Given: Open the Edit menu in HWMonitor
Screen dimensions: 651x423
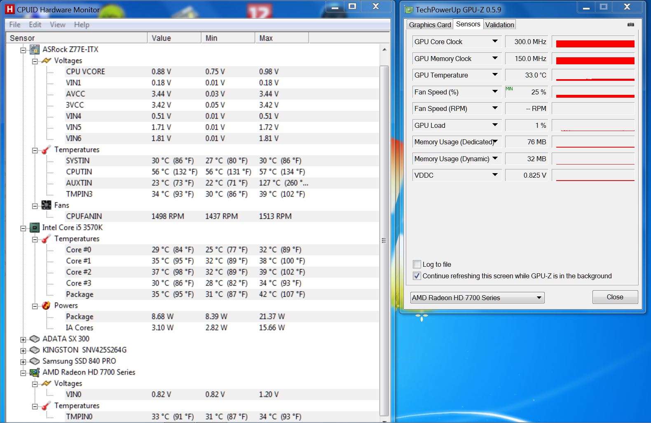Looking at the screenshot, I should [35, 25].
